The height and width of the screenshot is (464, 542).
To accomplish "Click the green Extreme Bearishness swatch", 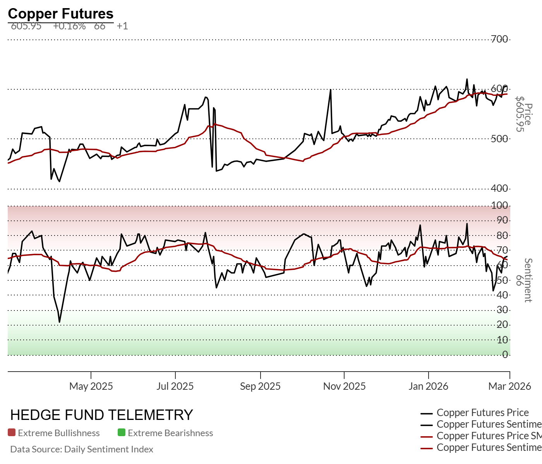I will [x=122, y=433].
